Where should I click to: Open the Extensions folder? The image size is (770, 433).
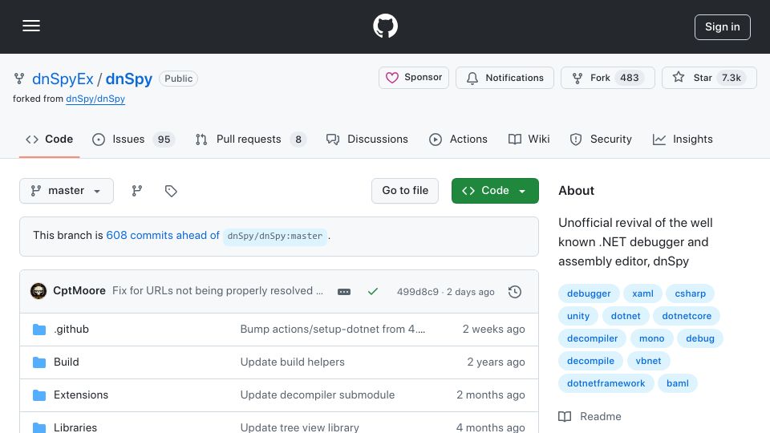[81, 395]
